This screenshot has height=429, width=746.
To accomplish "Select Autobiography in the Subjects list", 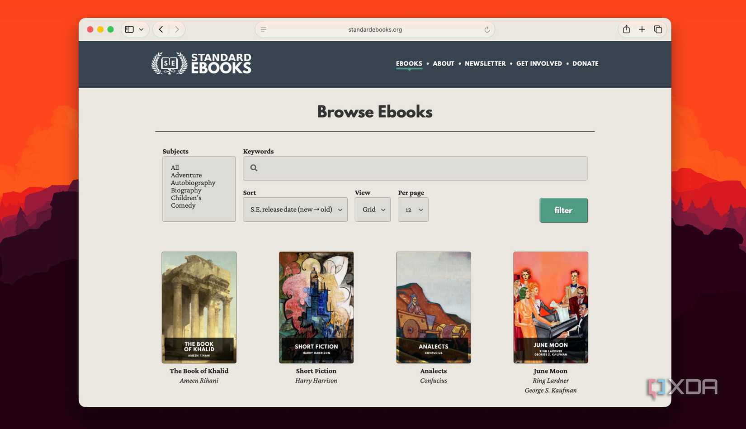I will 193,183.
